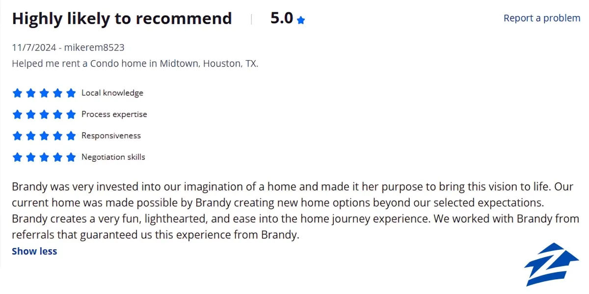Open the Report a problem link
The height and width of the screenshot is (294, 589).
click(542, 18)
